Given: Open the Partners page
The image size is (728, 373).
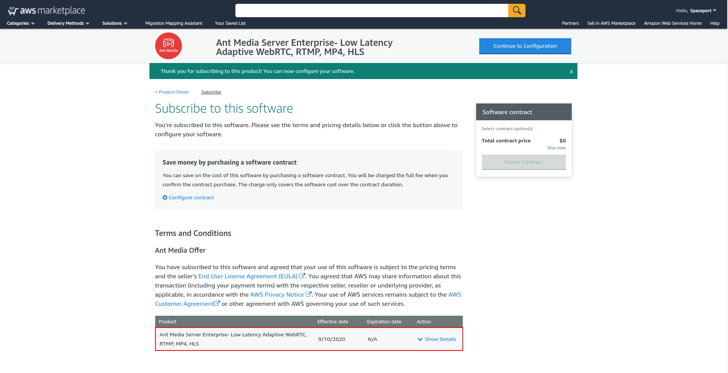Looking at the screenshot, I should (x=570, y=23).
